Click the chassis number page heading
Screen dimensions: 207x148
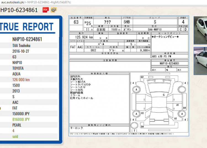pyautogui.click(x=19, y=10)
